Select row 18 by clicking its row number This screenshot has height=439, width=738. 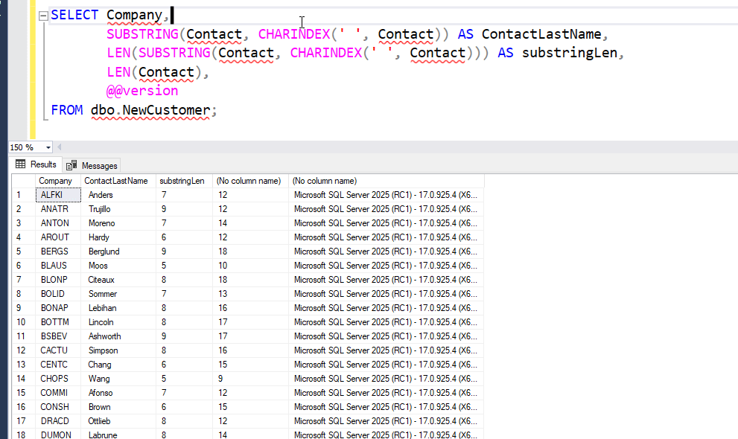[x=19, y=435]
